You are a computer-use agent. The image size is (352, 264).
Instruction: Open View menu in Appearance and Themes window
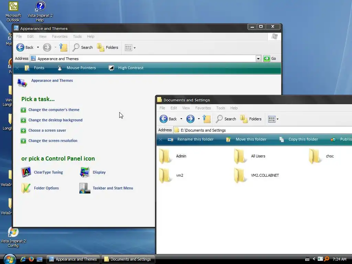43,36
